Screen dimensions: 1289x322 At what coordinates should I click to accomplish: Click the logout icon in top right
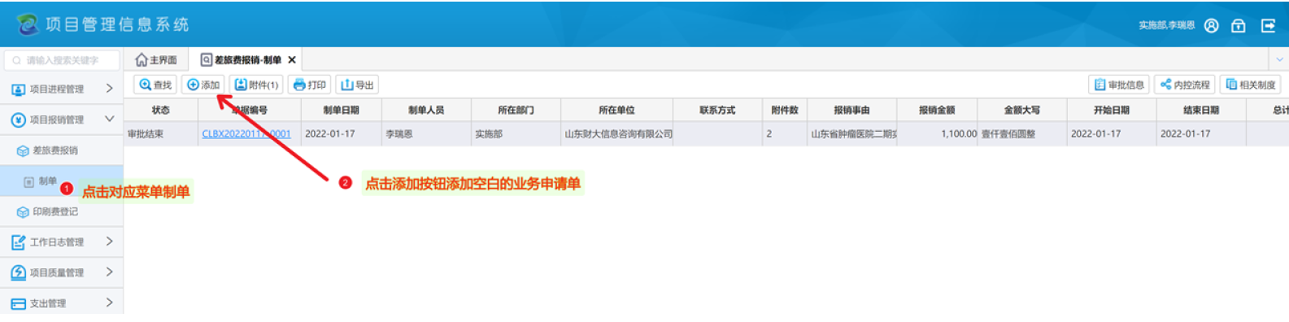point(1268,26)
